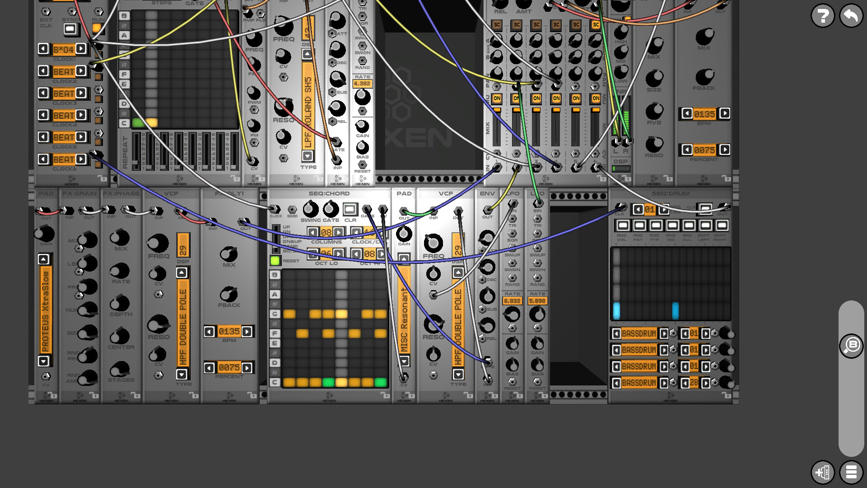Click the question mark help icon
Image resolution: width=867 pixels, height=488 pixels.
tap(823, 15)
